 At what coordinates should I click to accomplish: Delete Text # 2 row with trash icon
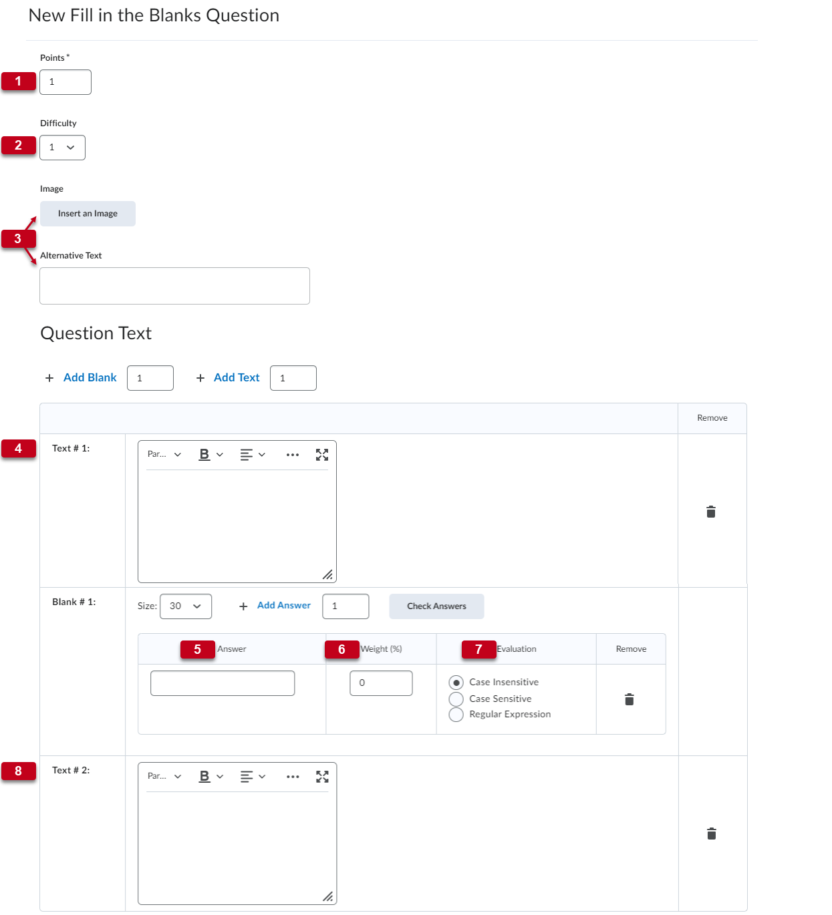click(x=711, y=834)
